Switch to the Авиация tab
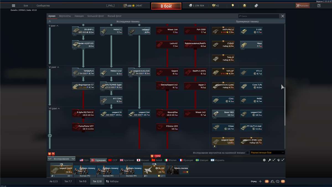 79,16
